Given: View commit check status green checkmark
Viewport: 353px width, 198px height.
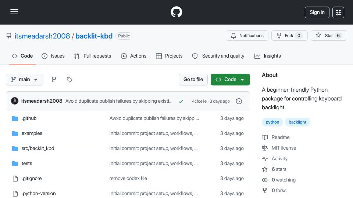Looking at the screenshot, I should pyautogui.click(x=181, y=101).
